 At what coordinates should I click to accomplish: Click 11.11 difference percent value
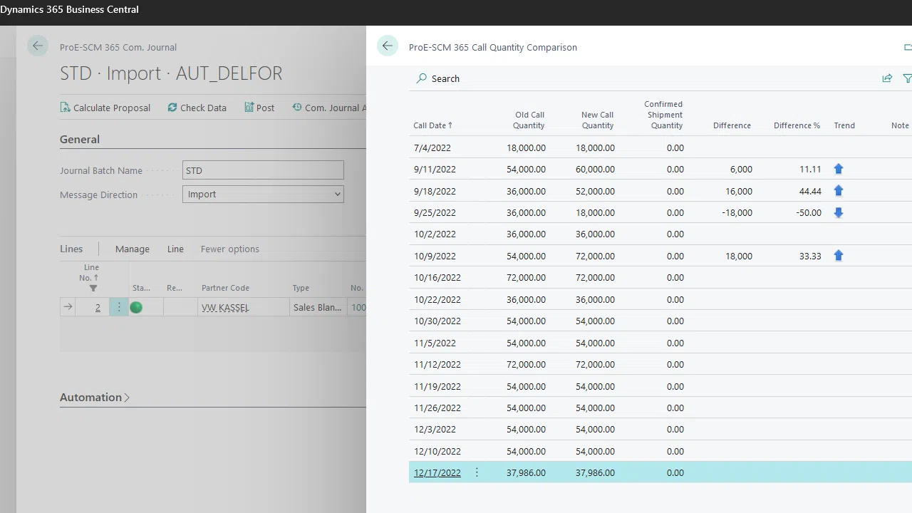pyautogui.click(x=810, y=169)
